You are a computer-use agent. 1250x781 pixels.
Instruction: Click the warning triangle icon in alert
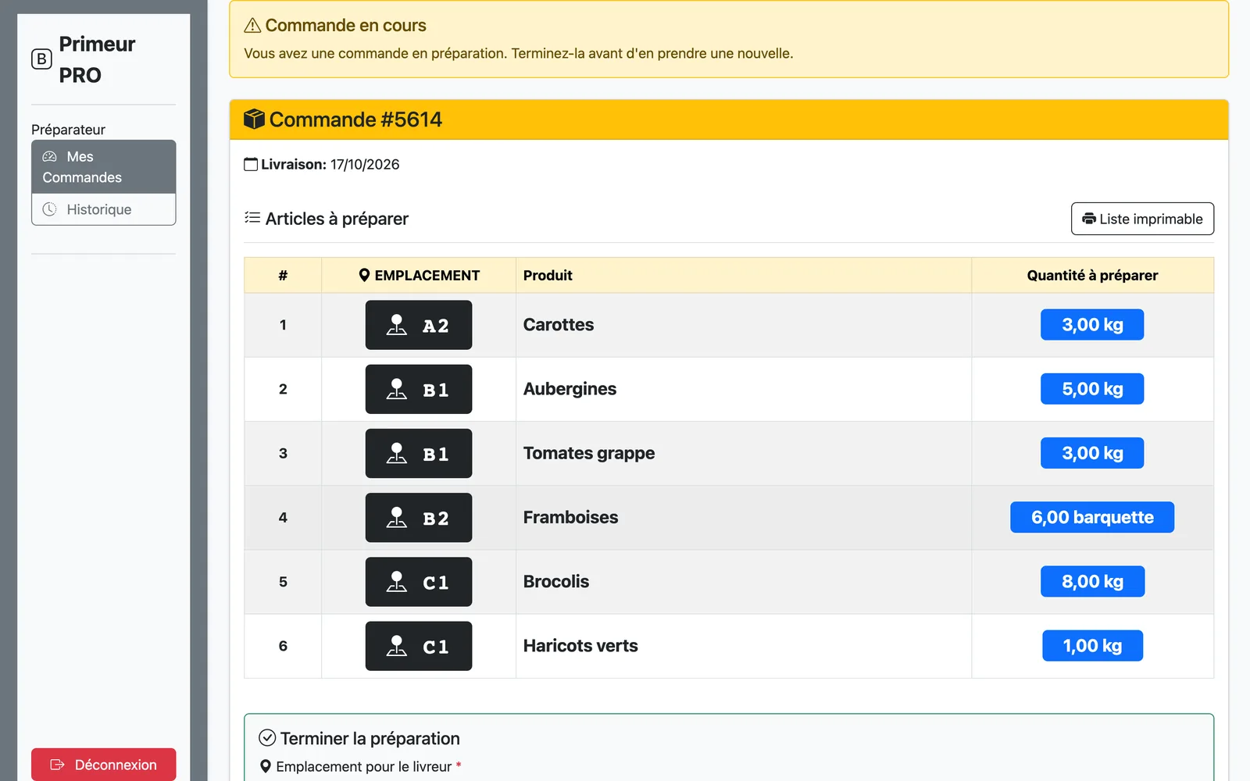pos(252,26)
